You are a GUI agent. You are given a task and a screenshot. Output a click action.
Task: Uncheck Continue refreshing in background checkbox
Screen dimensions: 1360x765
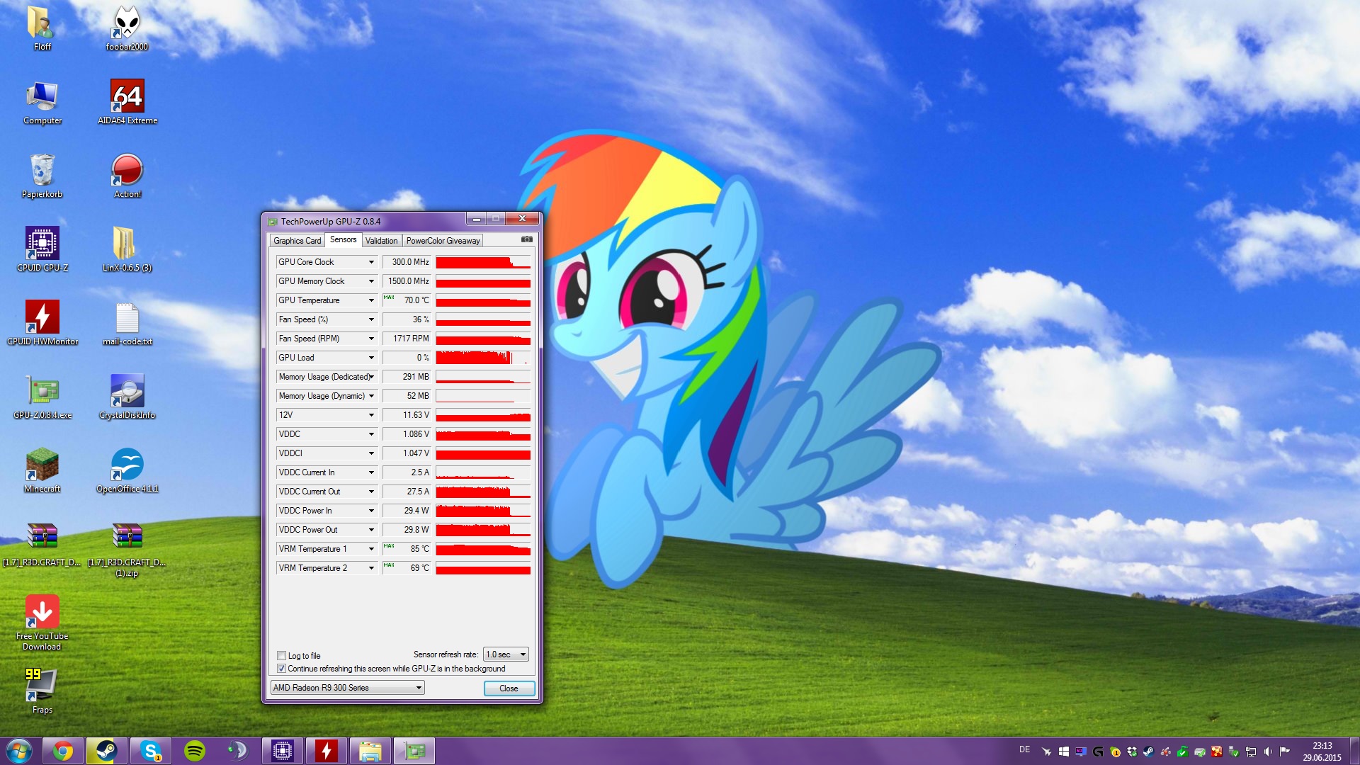tap(282, 669)
